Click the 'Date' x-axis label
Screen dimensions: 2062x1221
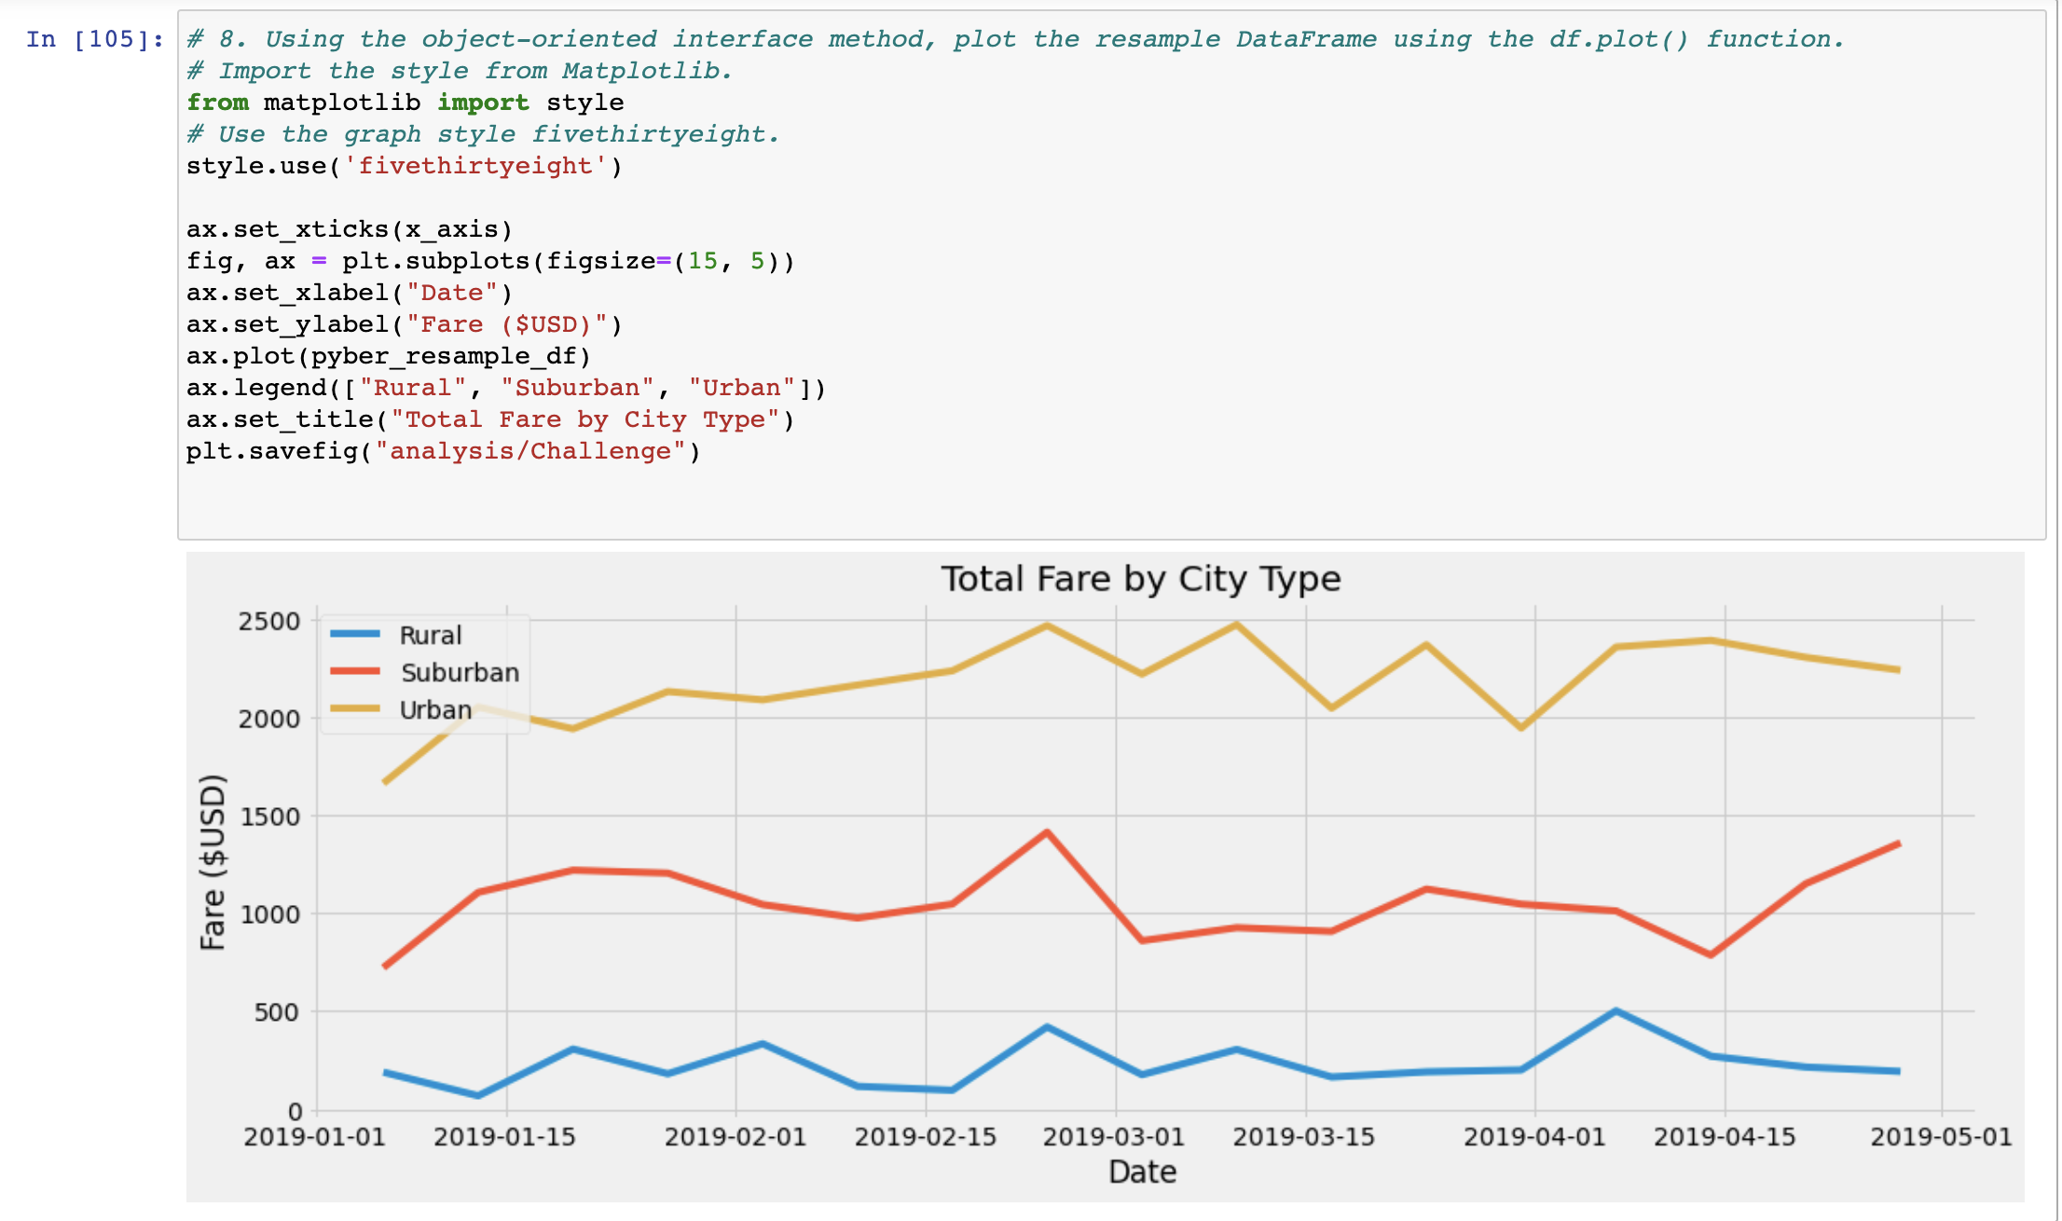point(1143,1172)
